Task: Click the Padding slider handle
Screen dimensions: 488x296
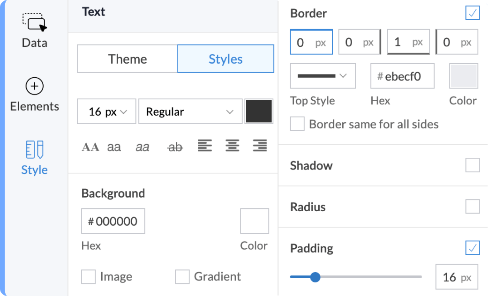Action: click(315, 277)
